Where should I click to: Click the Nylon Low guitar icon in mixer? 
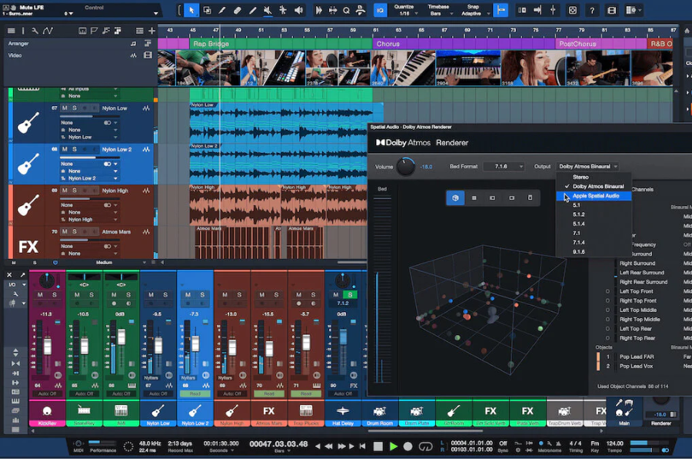158,411
